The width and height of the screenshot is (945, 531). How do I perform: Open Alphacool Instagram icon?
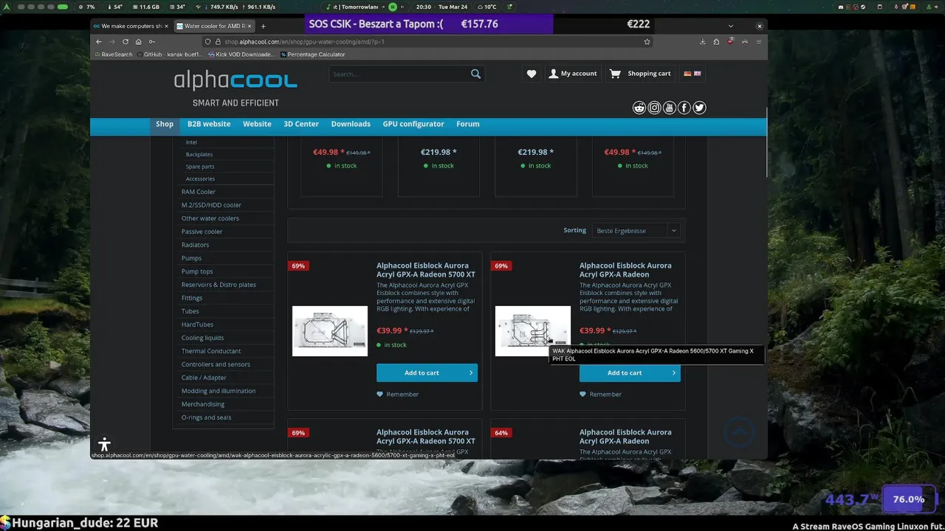click(x=654, y=108)
